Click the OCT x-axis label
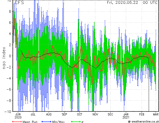 [79, 114]
